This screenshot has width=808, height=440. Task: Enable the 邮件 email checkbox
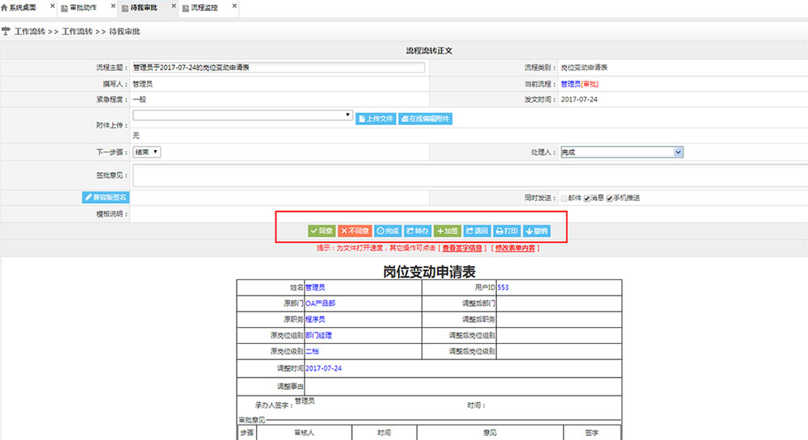click(565, 198)
